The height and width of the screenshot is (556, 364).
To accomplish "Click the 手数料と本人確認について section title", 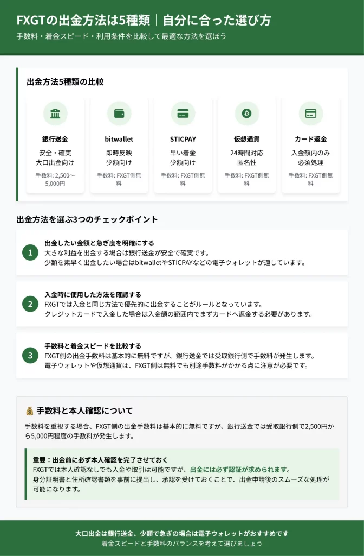I will click(84, 410).
